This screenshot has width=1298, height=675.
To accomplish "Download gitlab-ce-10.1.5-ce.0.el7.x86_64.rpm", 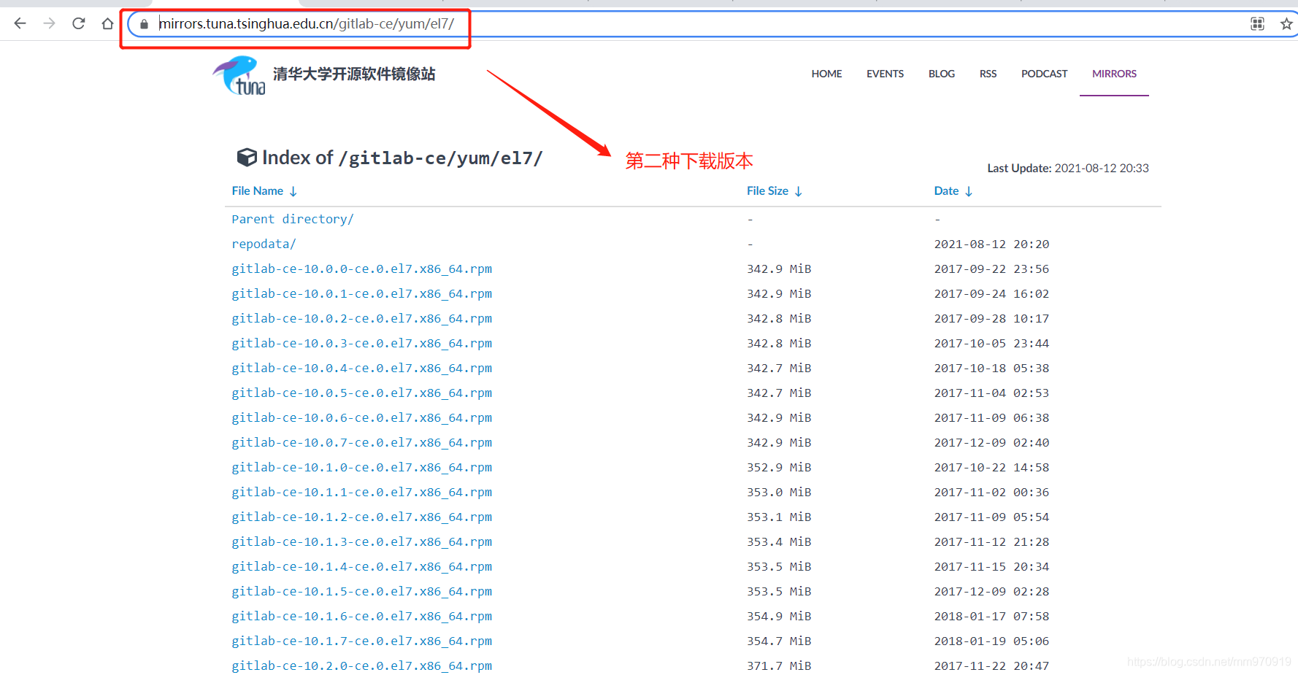I will 362,591.
